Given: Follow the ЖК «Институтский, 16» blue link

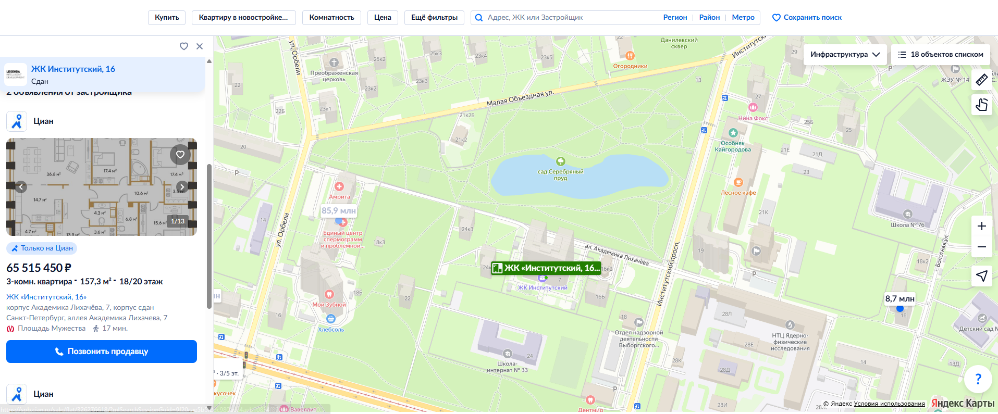Looking at the screenshot, I should tap(46, 297).
